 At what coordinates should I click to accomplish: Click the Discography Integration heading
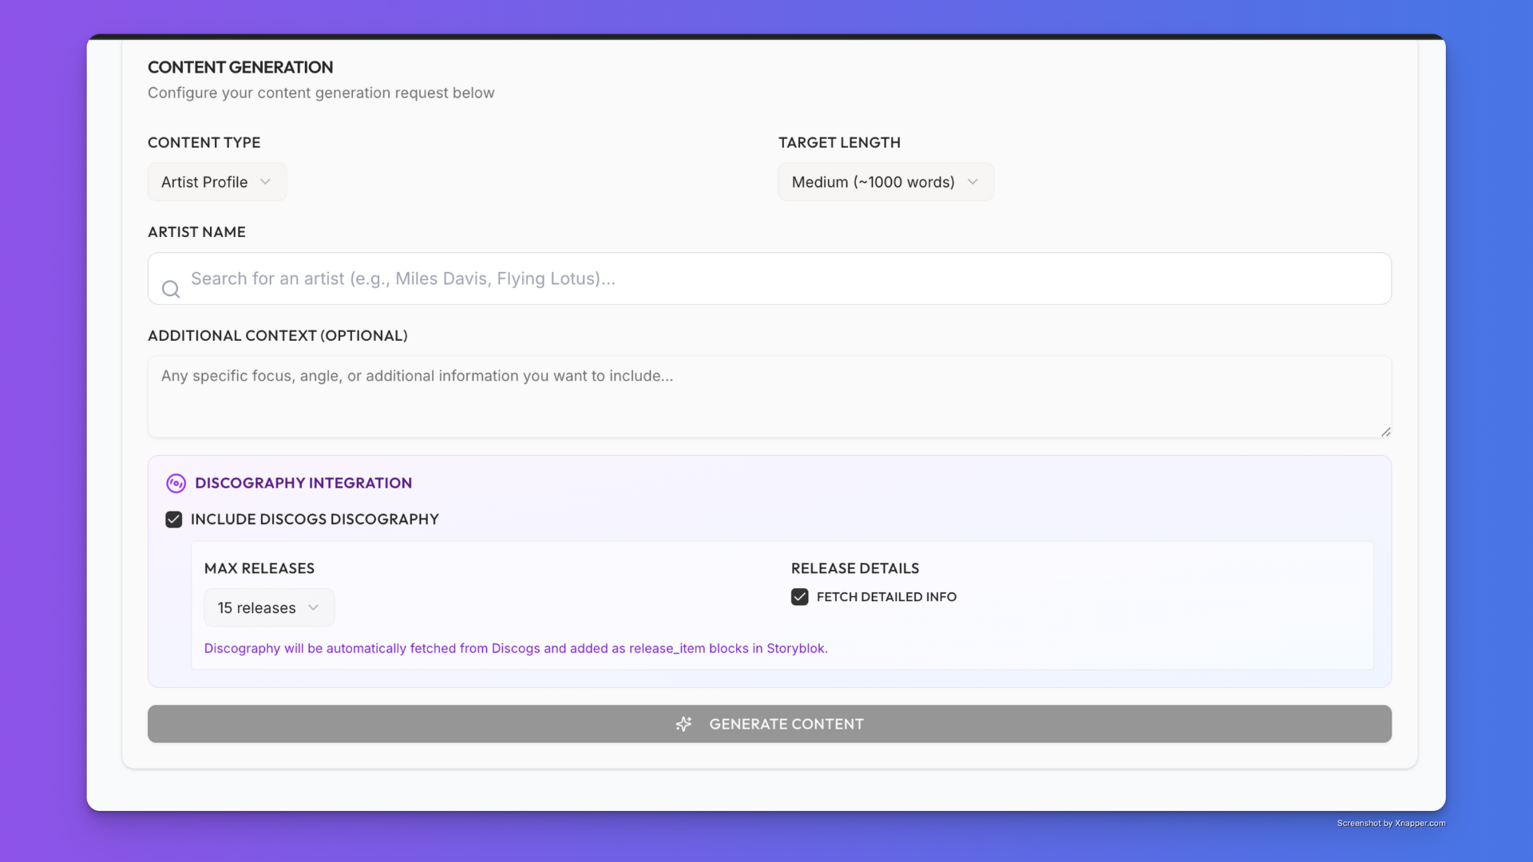tap(303, 483)
